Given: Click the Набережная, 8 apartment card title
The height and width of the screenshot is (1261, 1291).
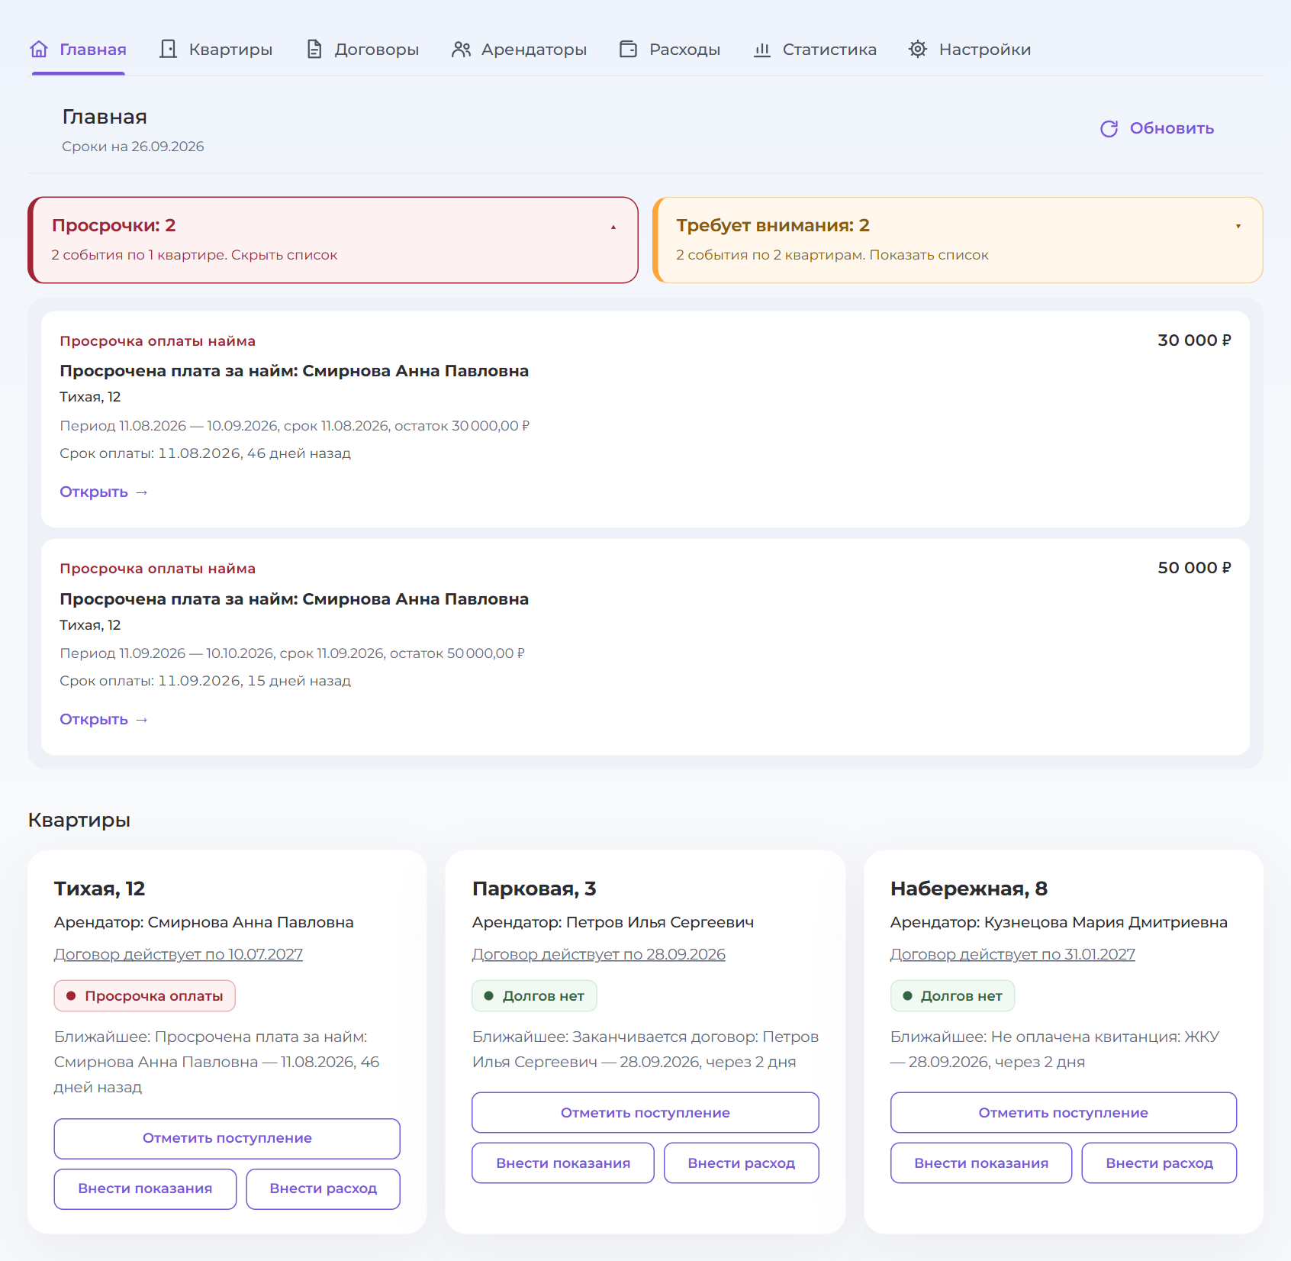Looking at the screenshot, I should coord(969,889).
